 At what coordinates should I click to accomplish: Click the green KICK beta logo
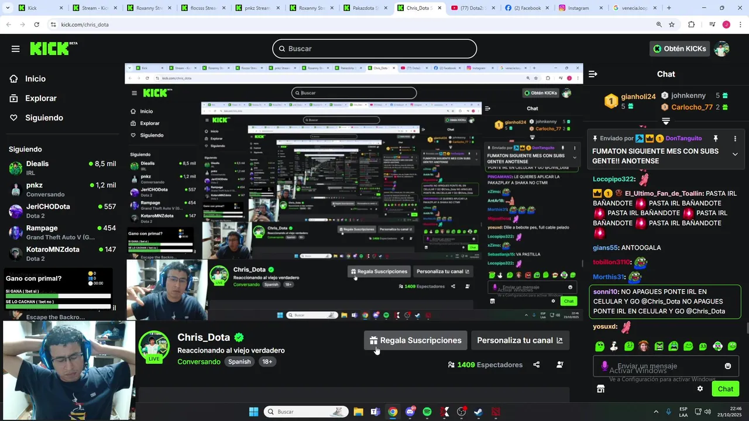coord(53,49)
